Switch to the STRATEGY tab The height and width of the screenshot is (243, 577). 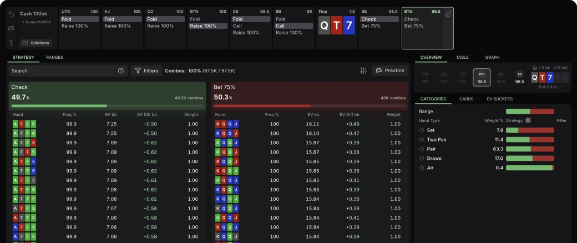coord(23,58)
